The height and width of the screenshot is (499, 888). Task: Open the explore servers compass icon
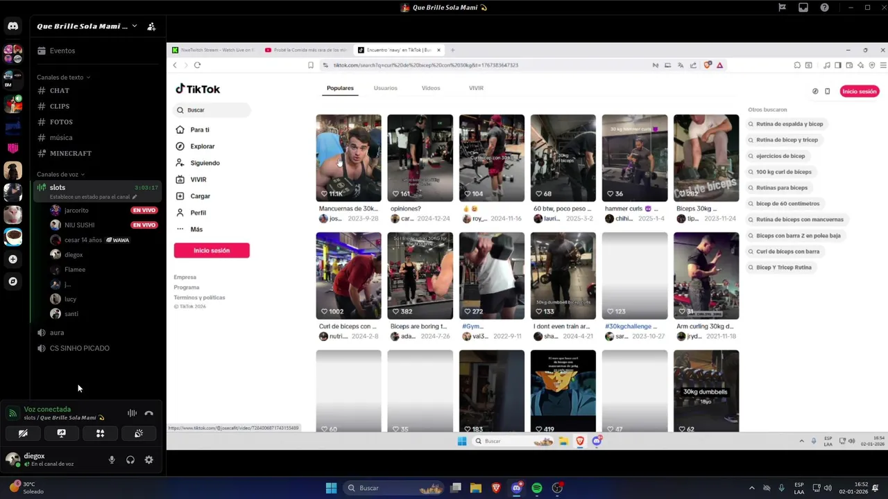12,281
